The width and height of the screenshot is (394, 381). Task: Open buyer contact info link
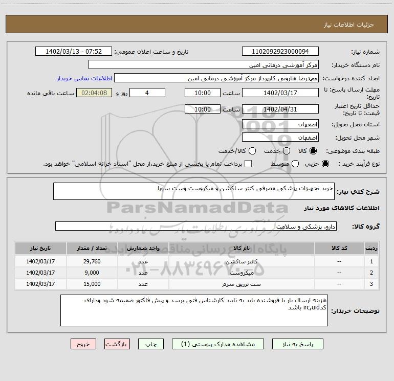[84, 78]
